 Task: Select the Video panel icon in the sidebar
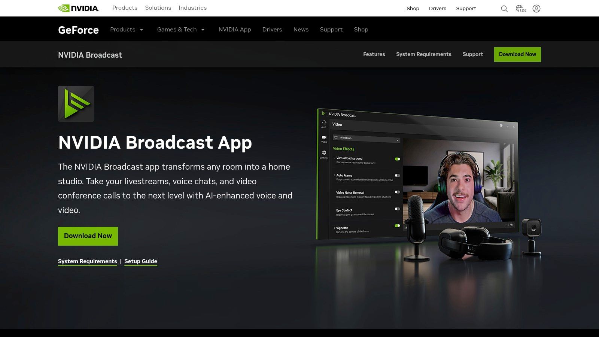point(323,136)
